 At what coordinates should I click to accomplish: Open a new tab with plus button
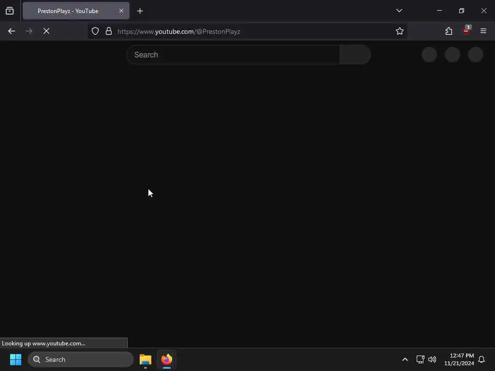click(x=140, y=11)
